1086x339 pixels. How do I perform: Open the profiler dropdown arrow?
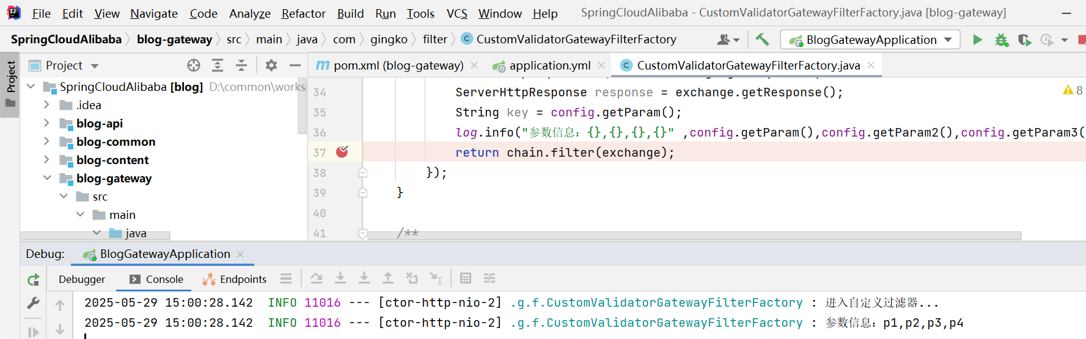(1065, 40)
